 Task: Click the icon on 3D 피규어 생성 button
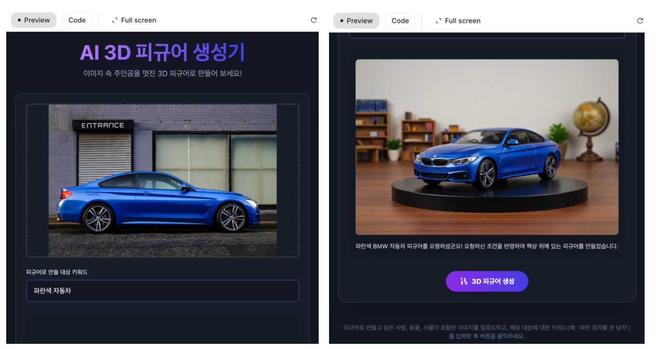(x=464, y=281)
